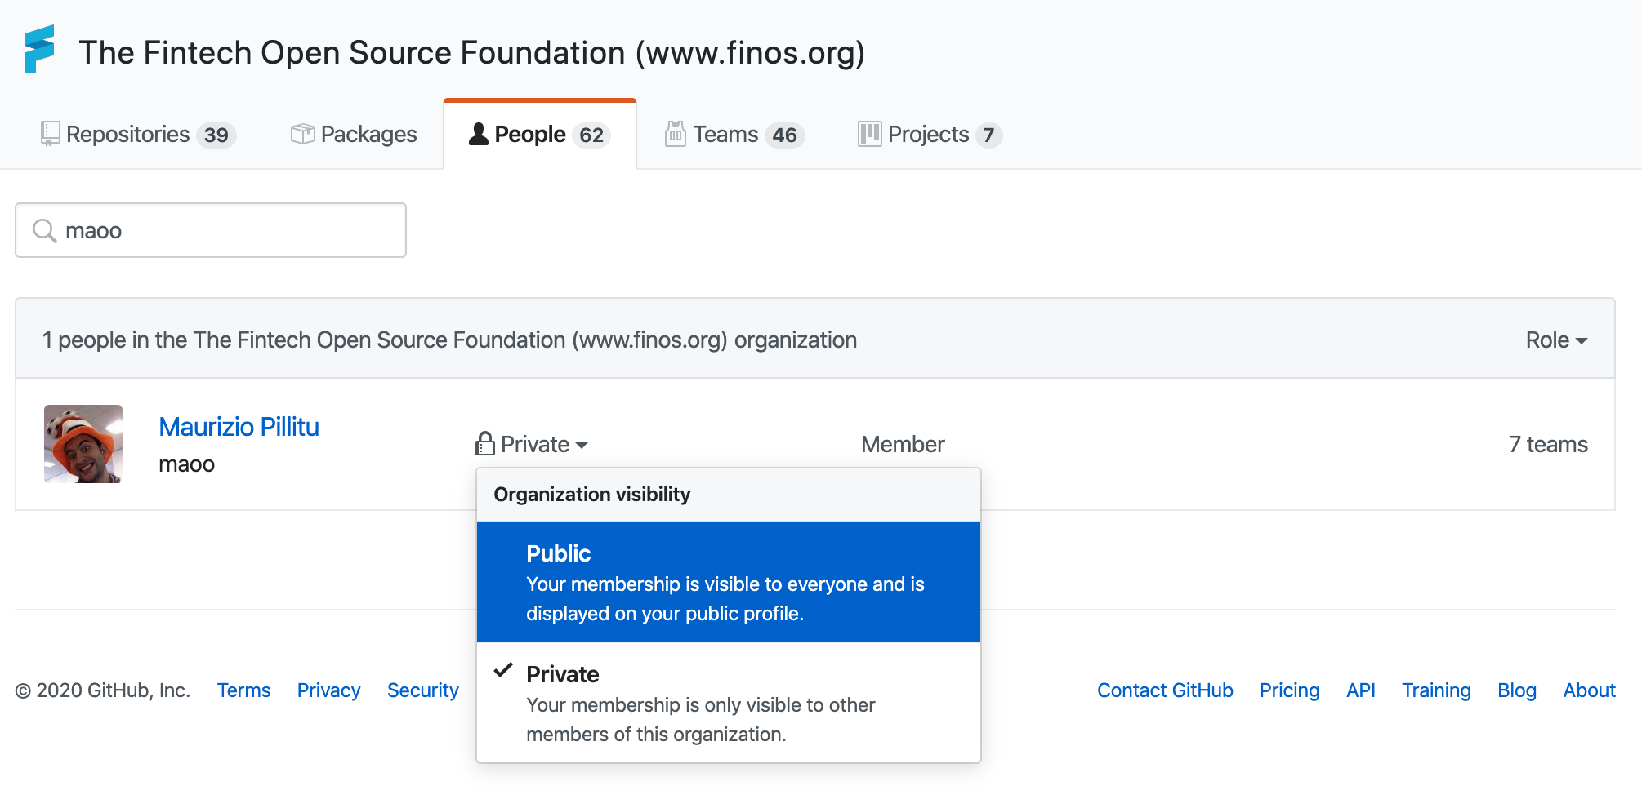Click the Packages box icon

click(302, 134)
